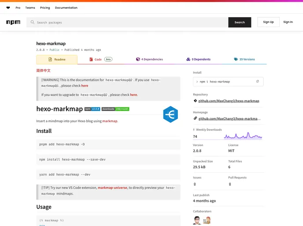Image resolution: width=303 pixels, height=226 pixels.
Task: Click the '{% markmap %}' code line
Action: point(52,220)
